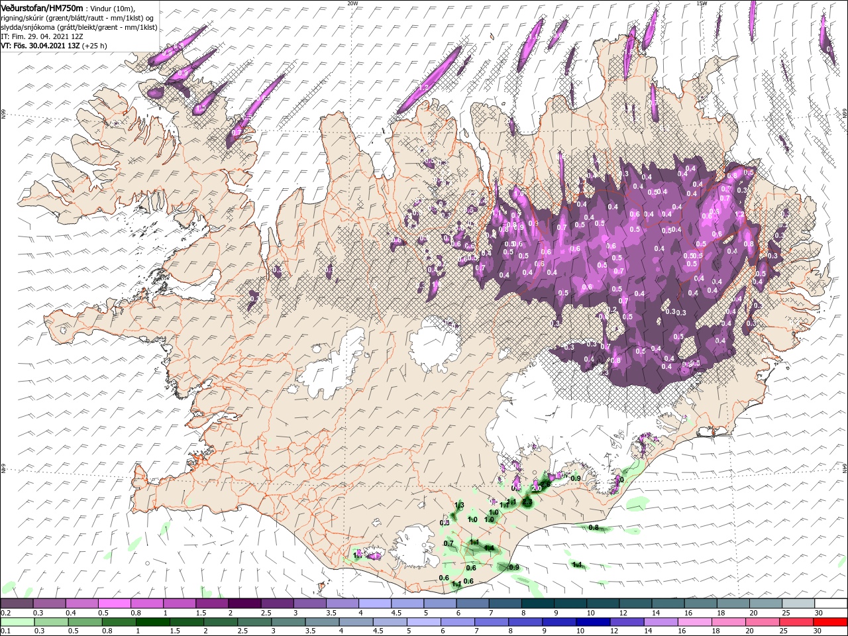Click the 20W longitude label

click(352, 3)
